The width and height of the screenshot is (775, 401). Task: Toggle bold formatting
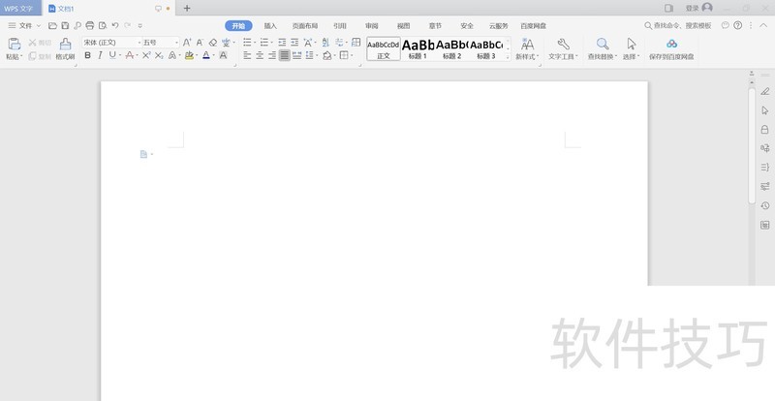[87, 55]
